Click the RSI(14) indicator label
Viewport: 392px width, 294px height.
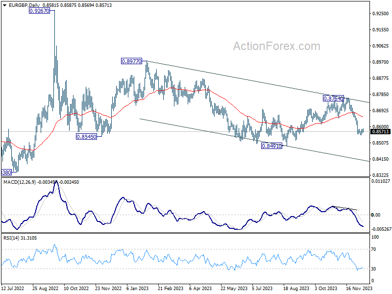11,238
